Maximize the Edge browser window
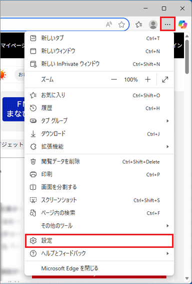Screen dimensions: 192x284 tap(164, 9)
